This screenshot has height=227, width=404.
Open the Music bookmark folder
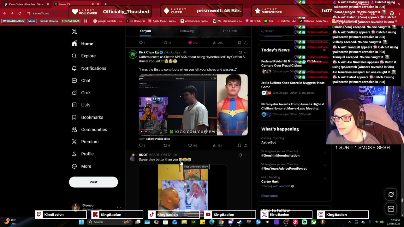pos(32,21)
